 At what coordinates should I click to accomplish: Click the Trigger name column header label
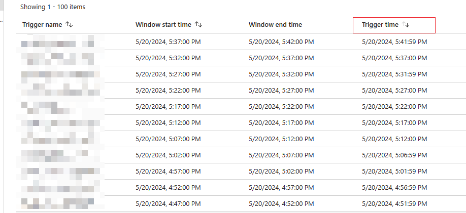click(42, 25)
